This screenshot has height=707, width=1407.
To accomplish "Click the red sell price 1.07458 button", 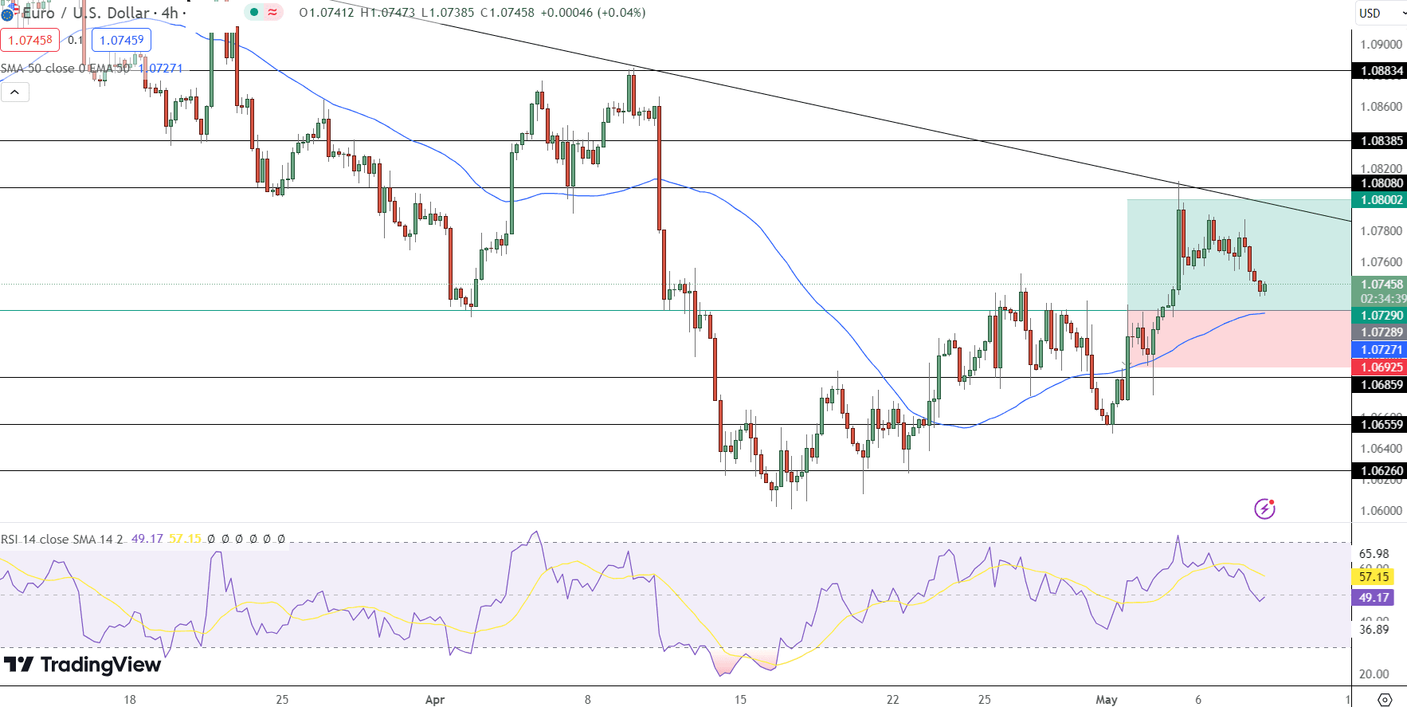I will pos(30,40).
